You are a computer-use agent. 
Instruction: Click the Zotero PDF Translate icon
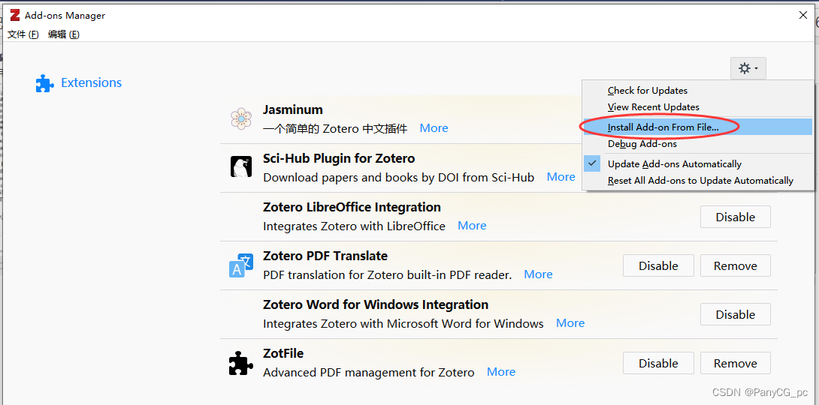pyautogui.click(x=241, y=265)
